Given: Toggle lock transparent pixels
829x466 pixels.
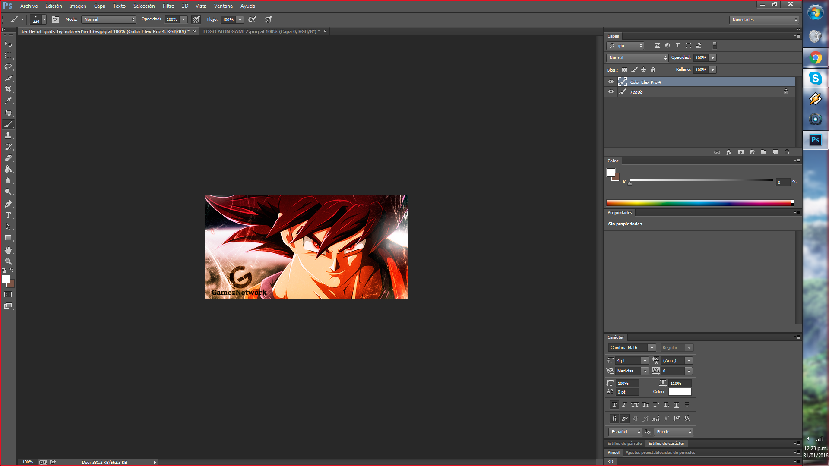Looking at the screenshot, I should [624, 70].
